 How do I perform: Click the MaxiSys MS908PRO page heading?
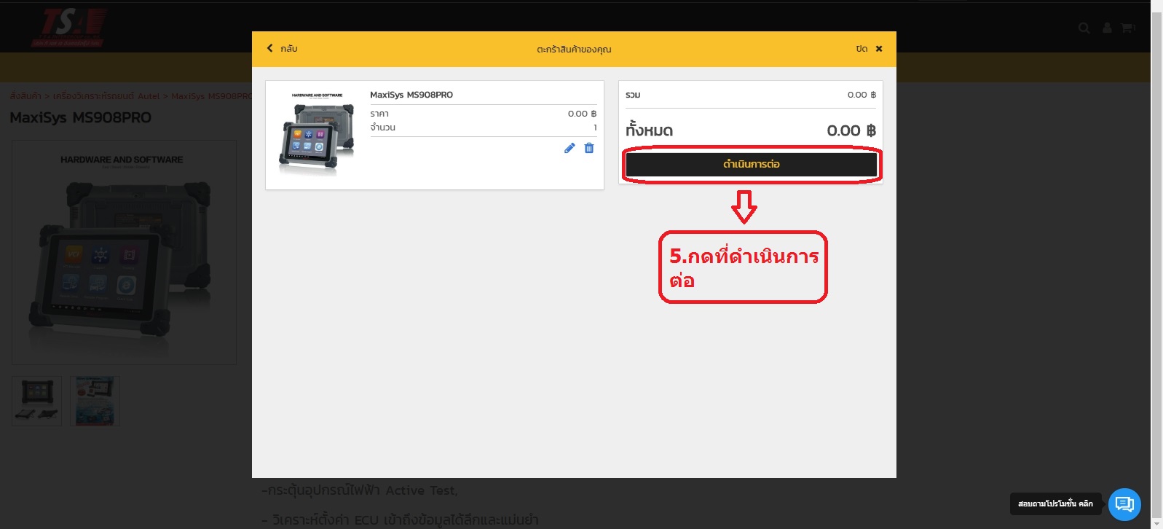(x=80, y=118)
